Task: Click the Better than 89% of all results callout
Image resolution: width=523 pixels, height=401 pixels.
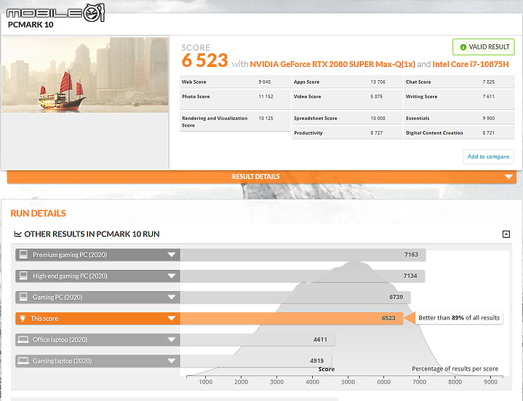Action: [x=459, y=318]
